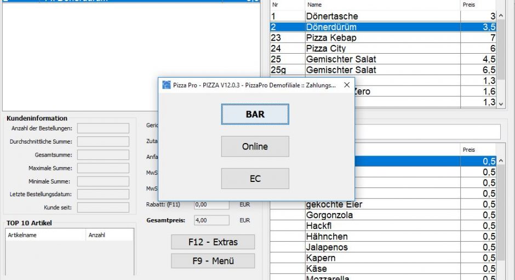Viewport: 515px width, 280px height.
Task: Click the article list scrollbar thumb
Action: [x=501, y=49]
